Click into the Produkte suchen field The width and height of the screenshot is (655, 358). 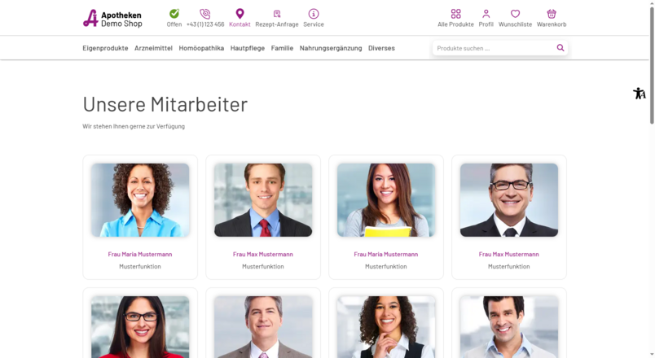point(495,48)
